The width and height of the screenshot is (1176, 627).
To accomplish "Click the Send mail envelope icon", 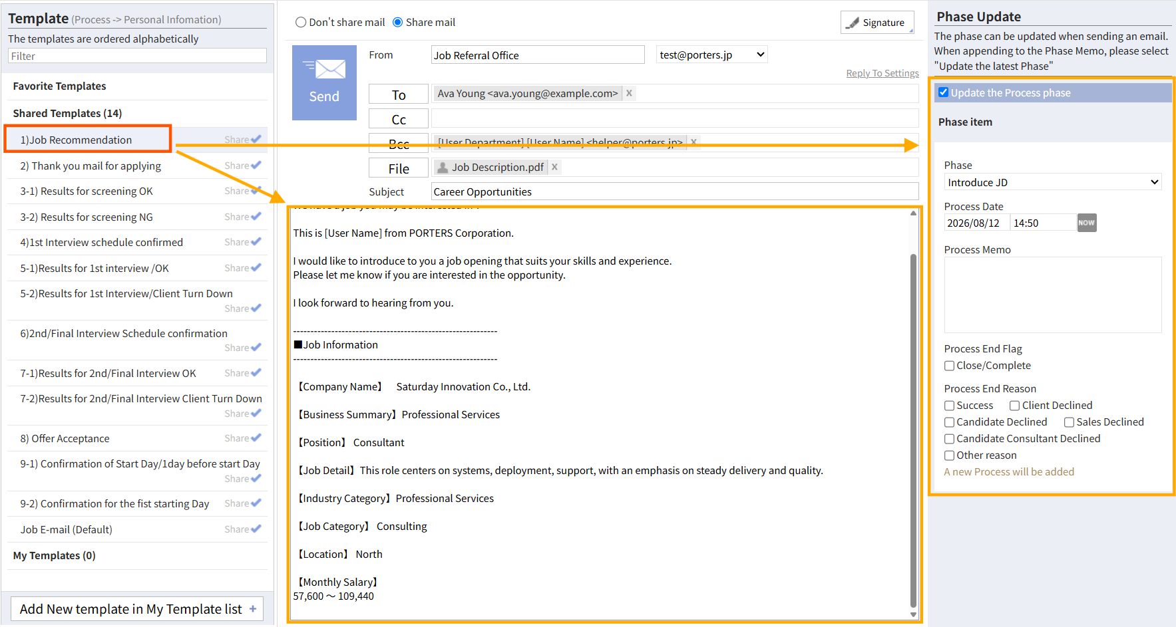I will pyautogui.click(x=324, y=68).
